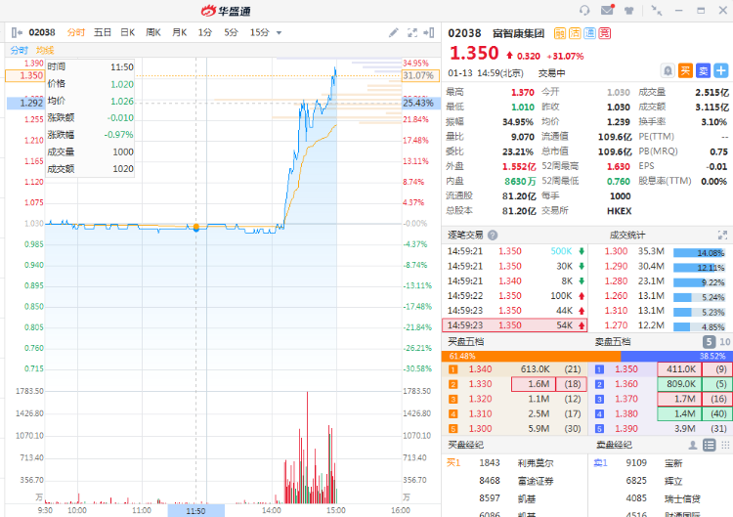Image resolution: width=733 pixels, height=517 pixels.
Task: Click sell broker 瑞士信贷 entry
Action: click(x=682, y=499)
